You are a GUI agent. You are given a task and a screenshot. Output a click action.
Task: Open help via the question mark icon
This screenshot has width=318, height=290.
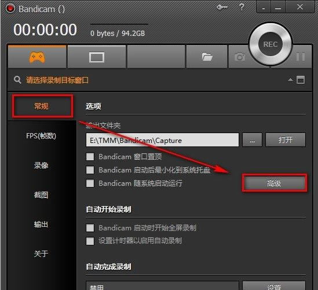pos(242,8)
